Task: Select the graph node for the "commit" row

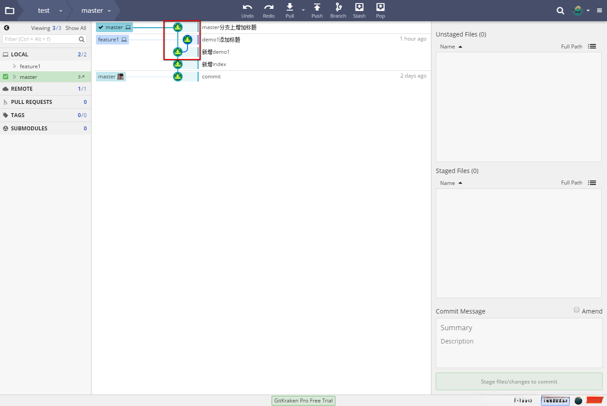Action: 178,77
